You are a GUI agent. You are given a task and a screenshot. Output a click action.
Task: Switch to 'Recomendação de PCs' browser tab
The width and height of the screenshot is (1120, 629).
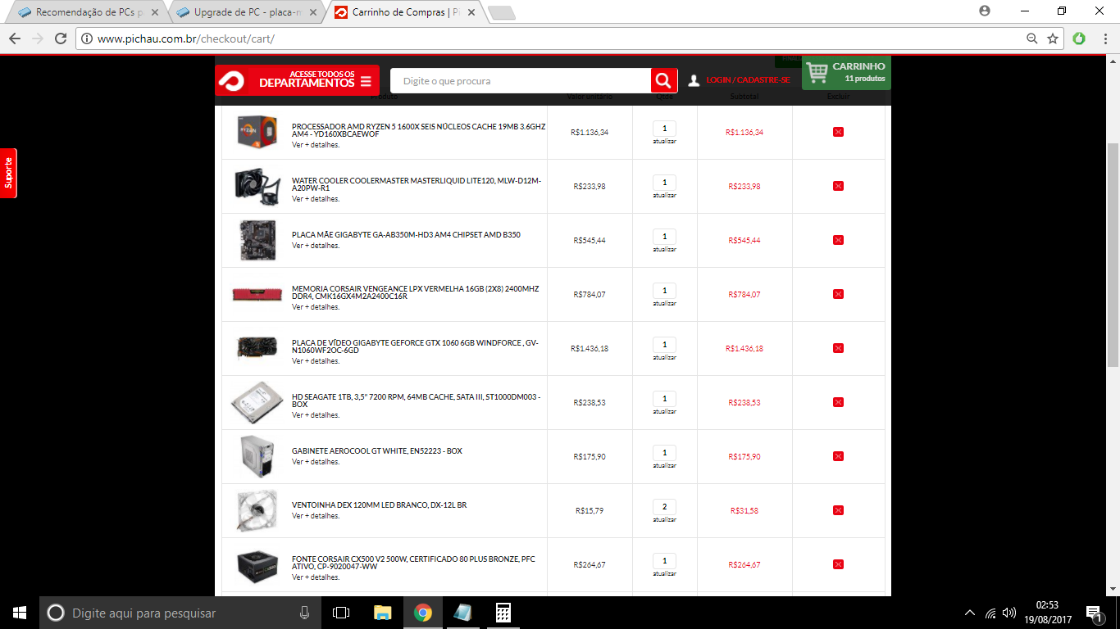coord(89,12)
